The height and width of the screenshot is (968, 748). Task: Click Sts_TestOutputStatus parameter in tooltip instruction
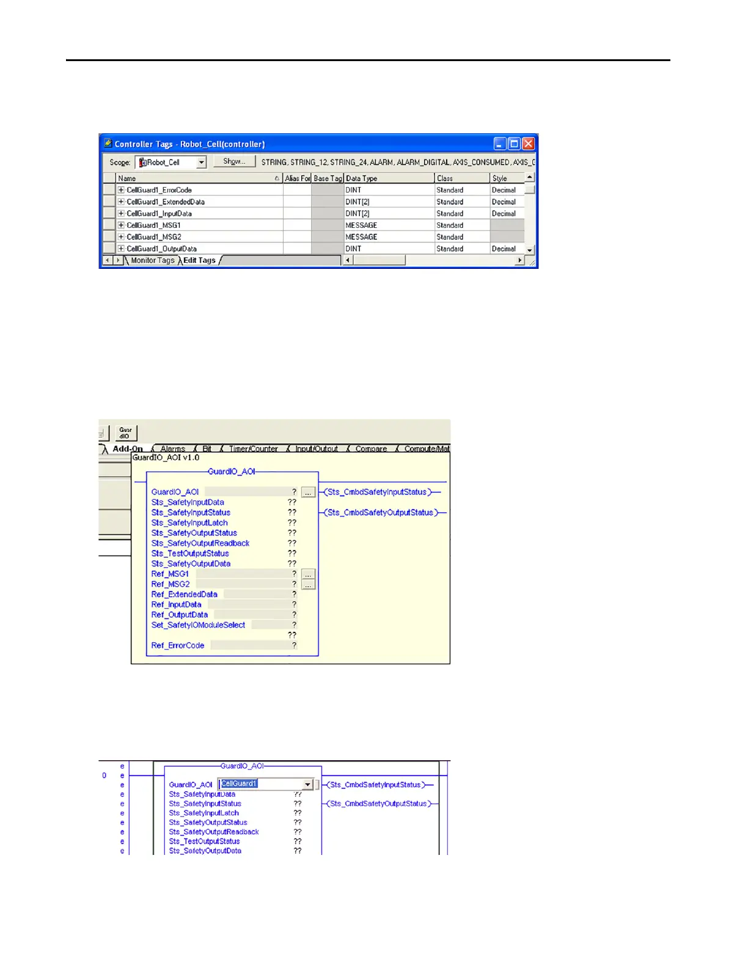click(190, 554)
